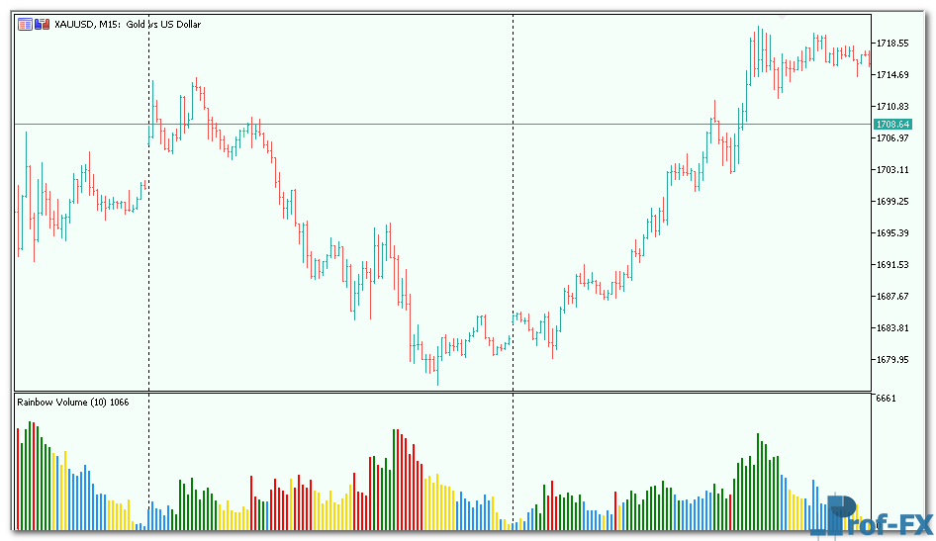This screenshot has width=936, height=541.
Task: Click the 1699.25 price scale label
Action: point(891,201)
